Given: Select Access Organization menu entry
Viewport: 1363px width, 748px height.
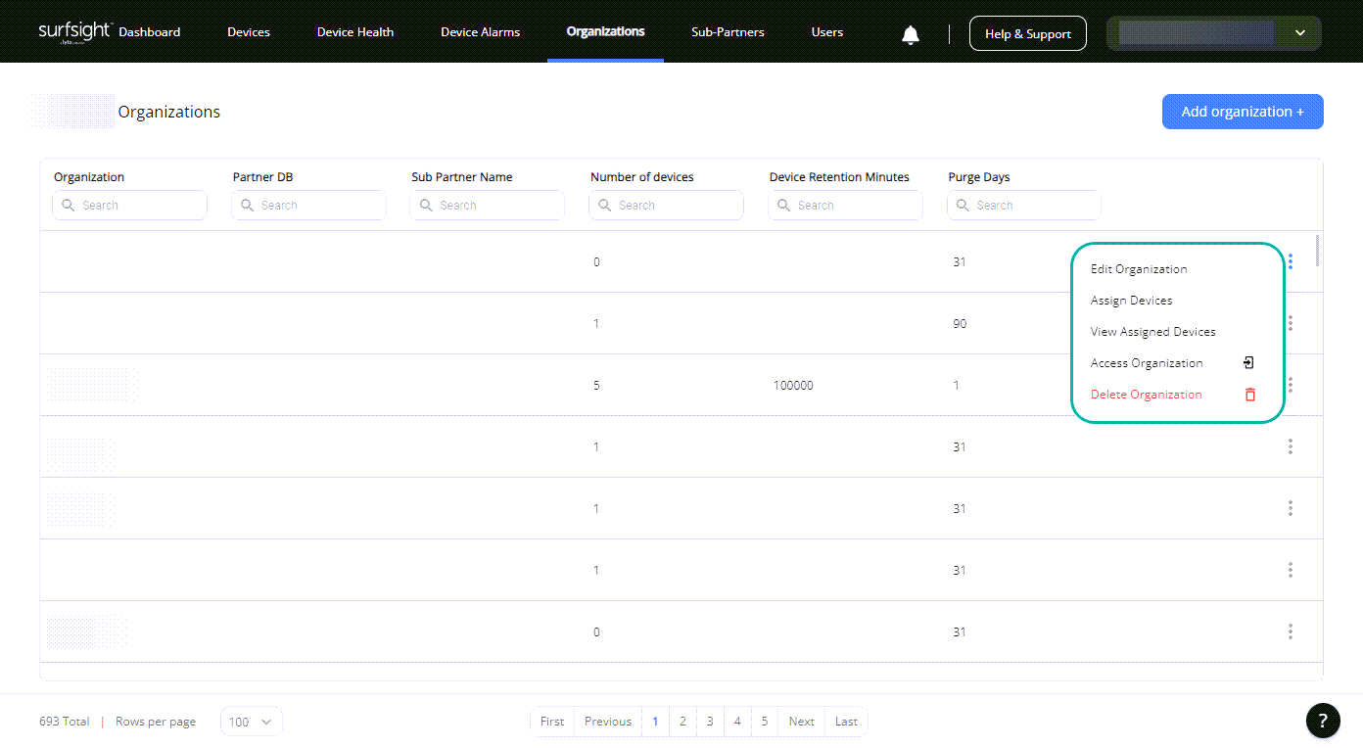Looking at the screenshot, I should pos(1147,363).
